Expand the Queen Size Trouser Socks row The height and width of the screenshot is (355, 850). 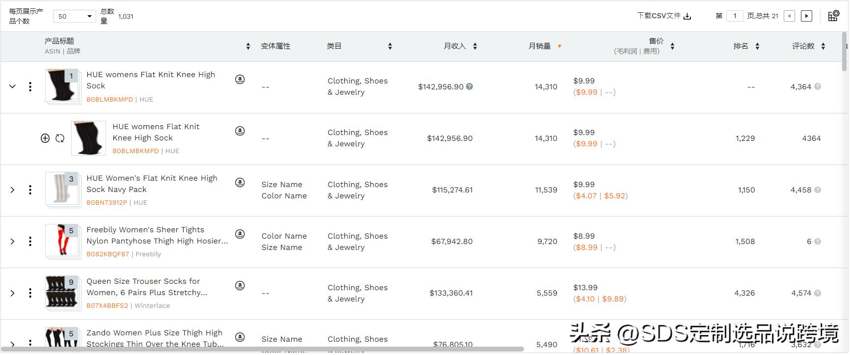[13, 293]
